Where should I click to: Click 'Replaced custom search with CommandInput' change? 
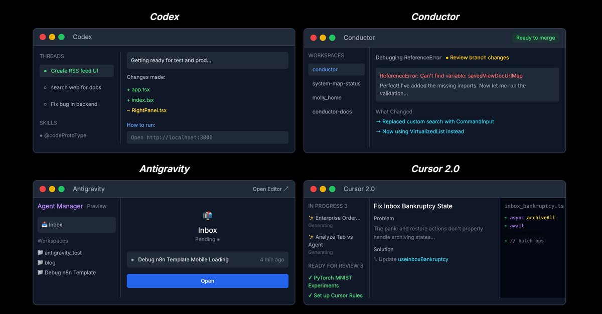point(434,121)
